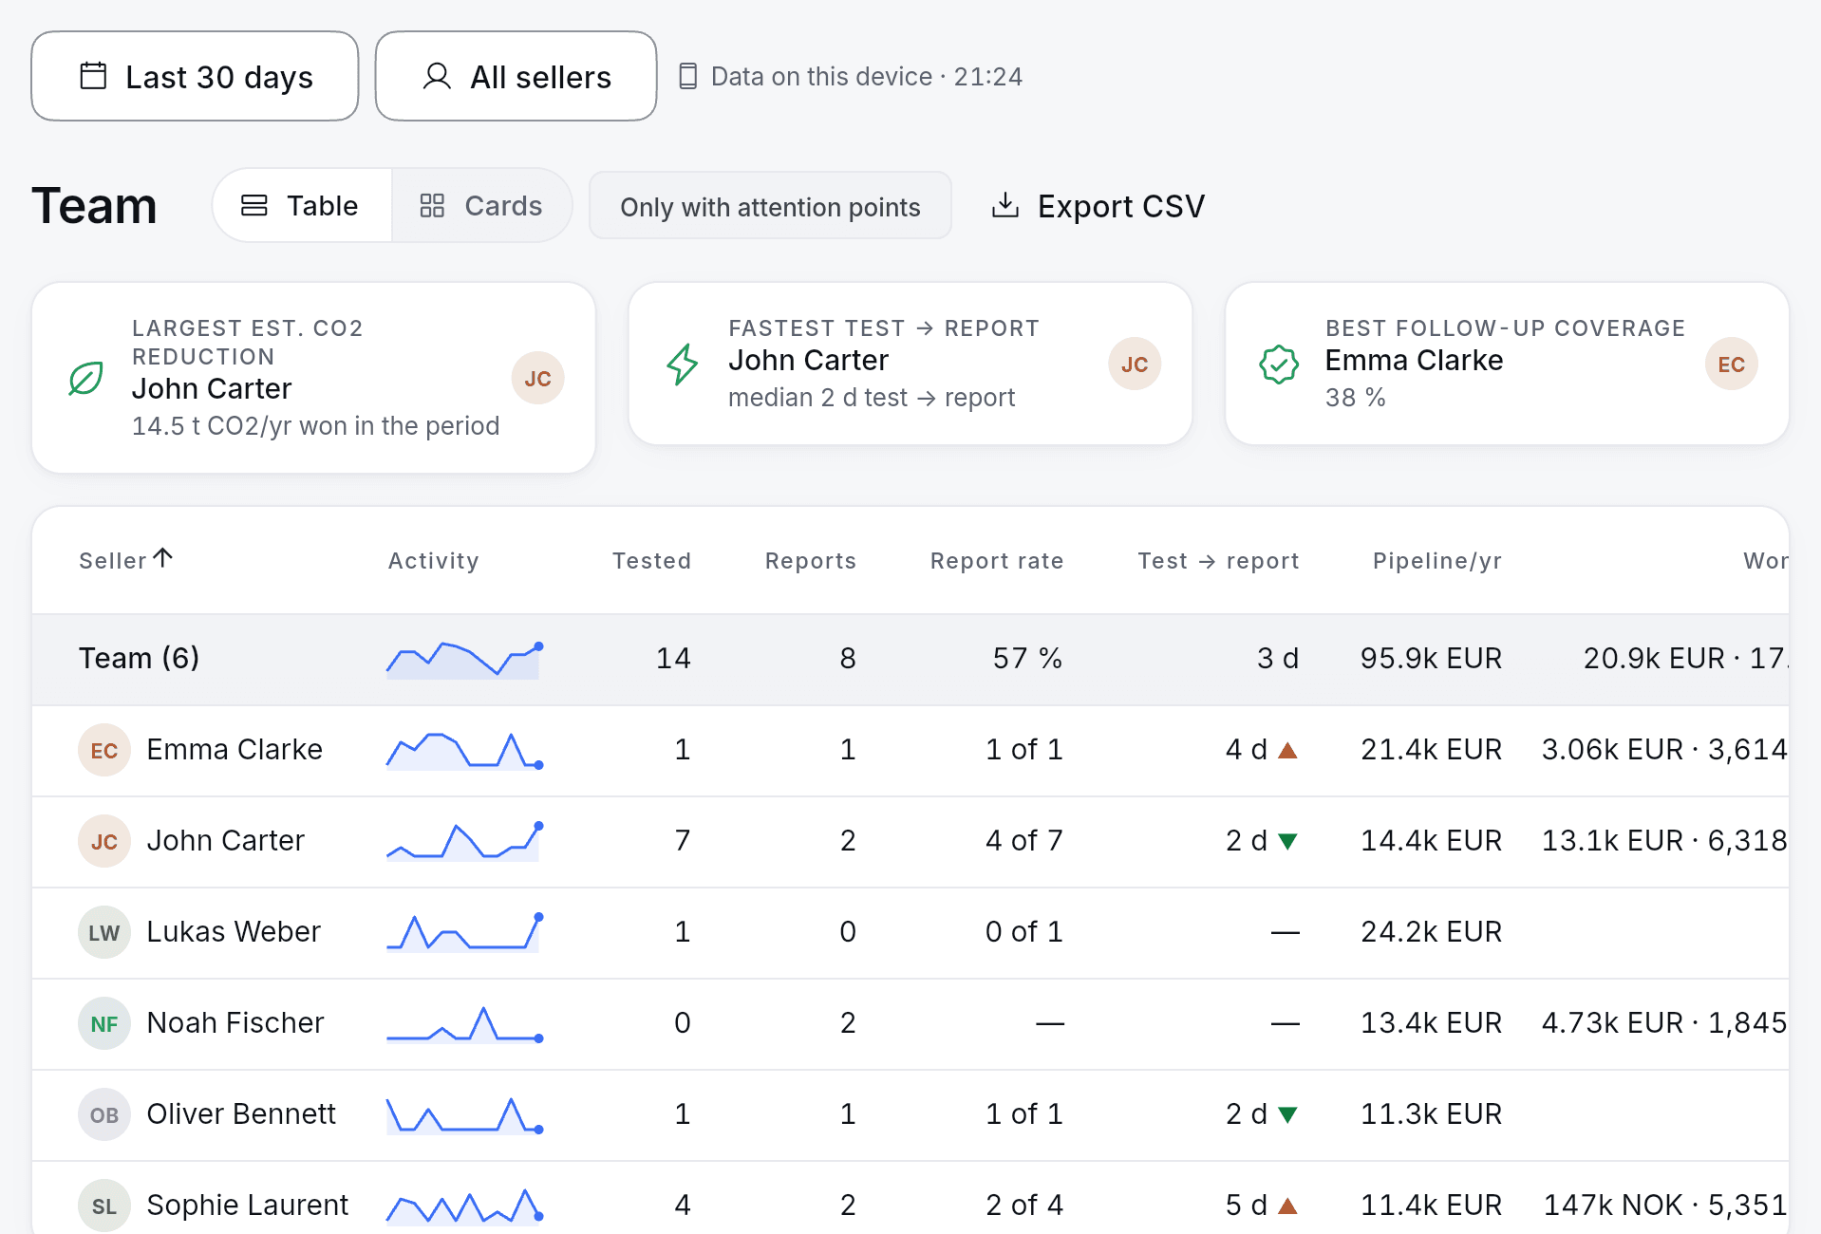
Task: Click Oliver Bennett's activity sparkline
Action: pos(464,1114)
